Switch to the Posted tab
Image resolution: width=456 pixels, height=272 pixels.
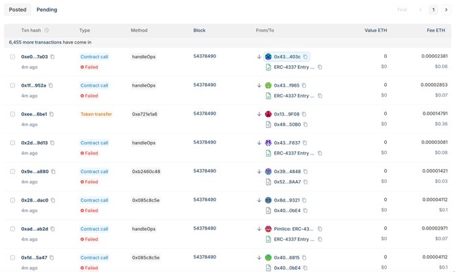[17, 9]
